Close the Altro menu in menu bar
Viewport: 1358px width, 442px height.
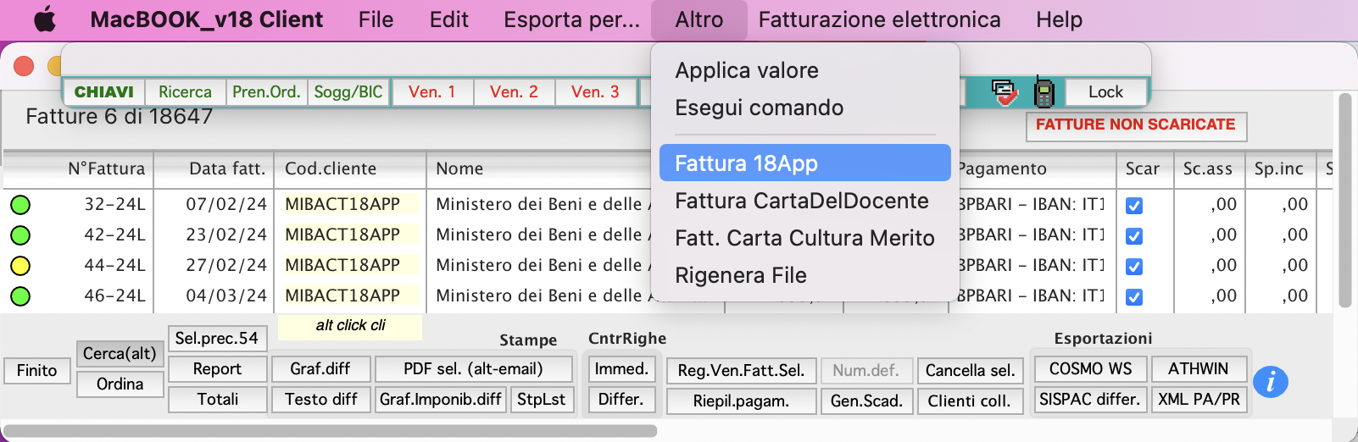pyautogui.click(x=699, y=19)
